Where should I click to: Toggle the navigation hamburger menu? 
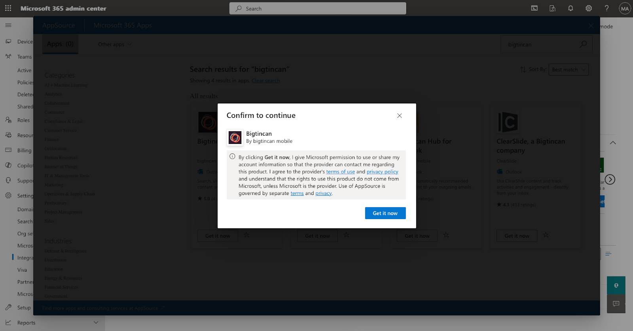pos(8,25)
